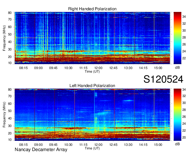Image resolution: width=189 pixels, height=153 pixels.
Task: Click 09:45 tick on Right Handed time axis
Action: click(53, 68)
